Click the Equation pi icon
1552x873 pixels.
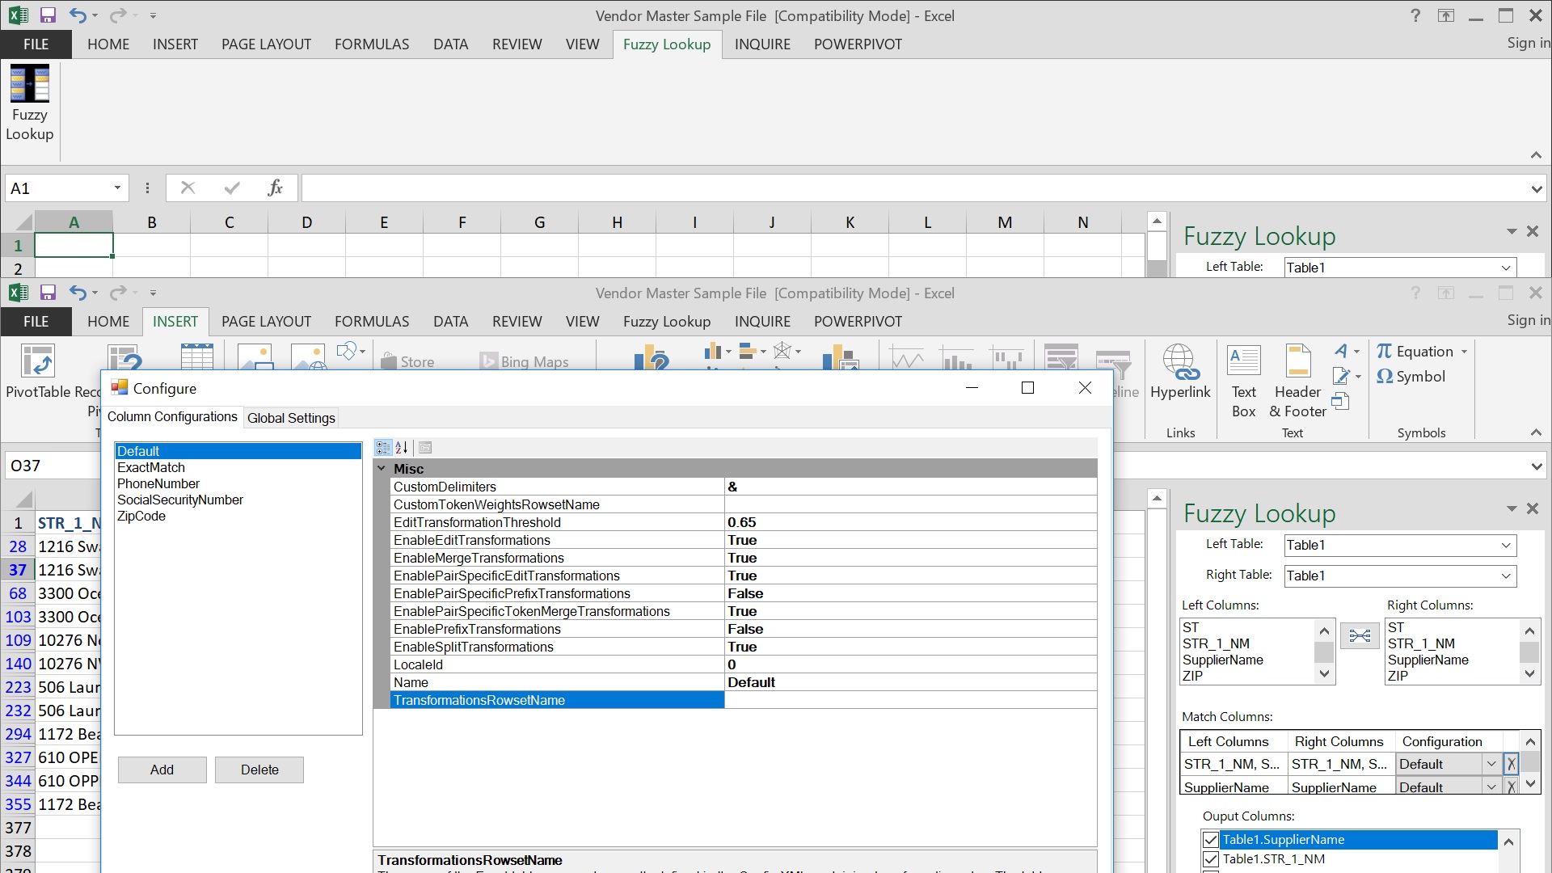coord(1384,352)
